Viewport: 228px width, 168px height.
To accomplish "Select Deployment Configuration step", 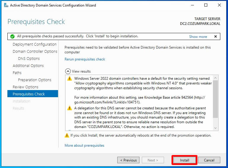I will pos(34,44).
